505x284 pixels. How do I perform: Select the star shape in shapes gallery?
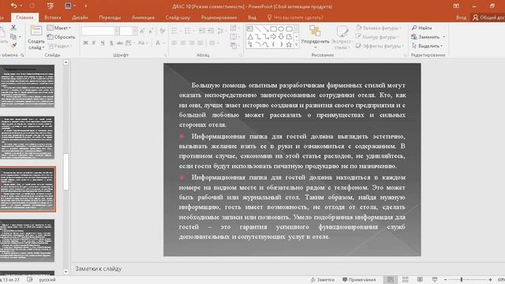[x=289, y=45]
